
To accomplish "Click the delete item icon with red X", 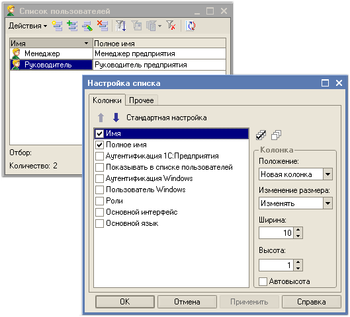I will point(103,26).
